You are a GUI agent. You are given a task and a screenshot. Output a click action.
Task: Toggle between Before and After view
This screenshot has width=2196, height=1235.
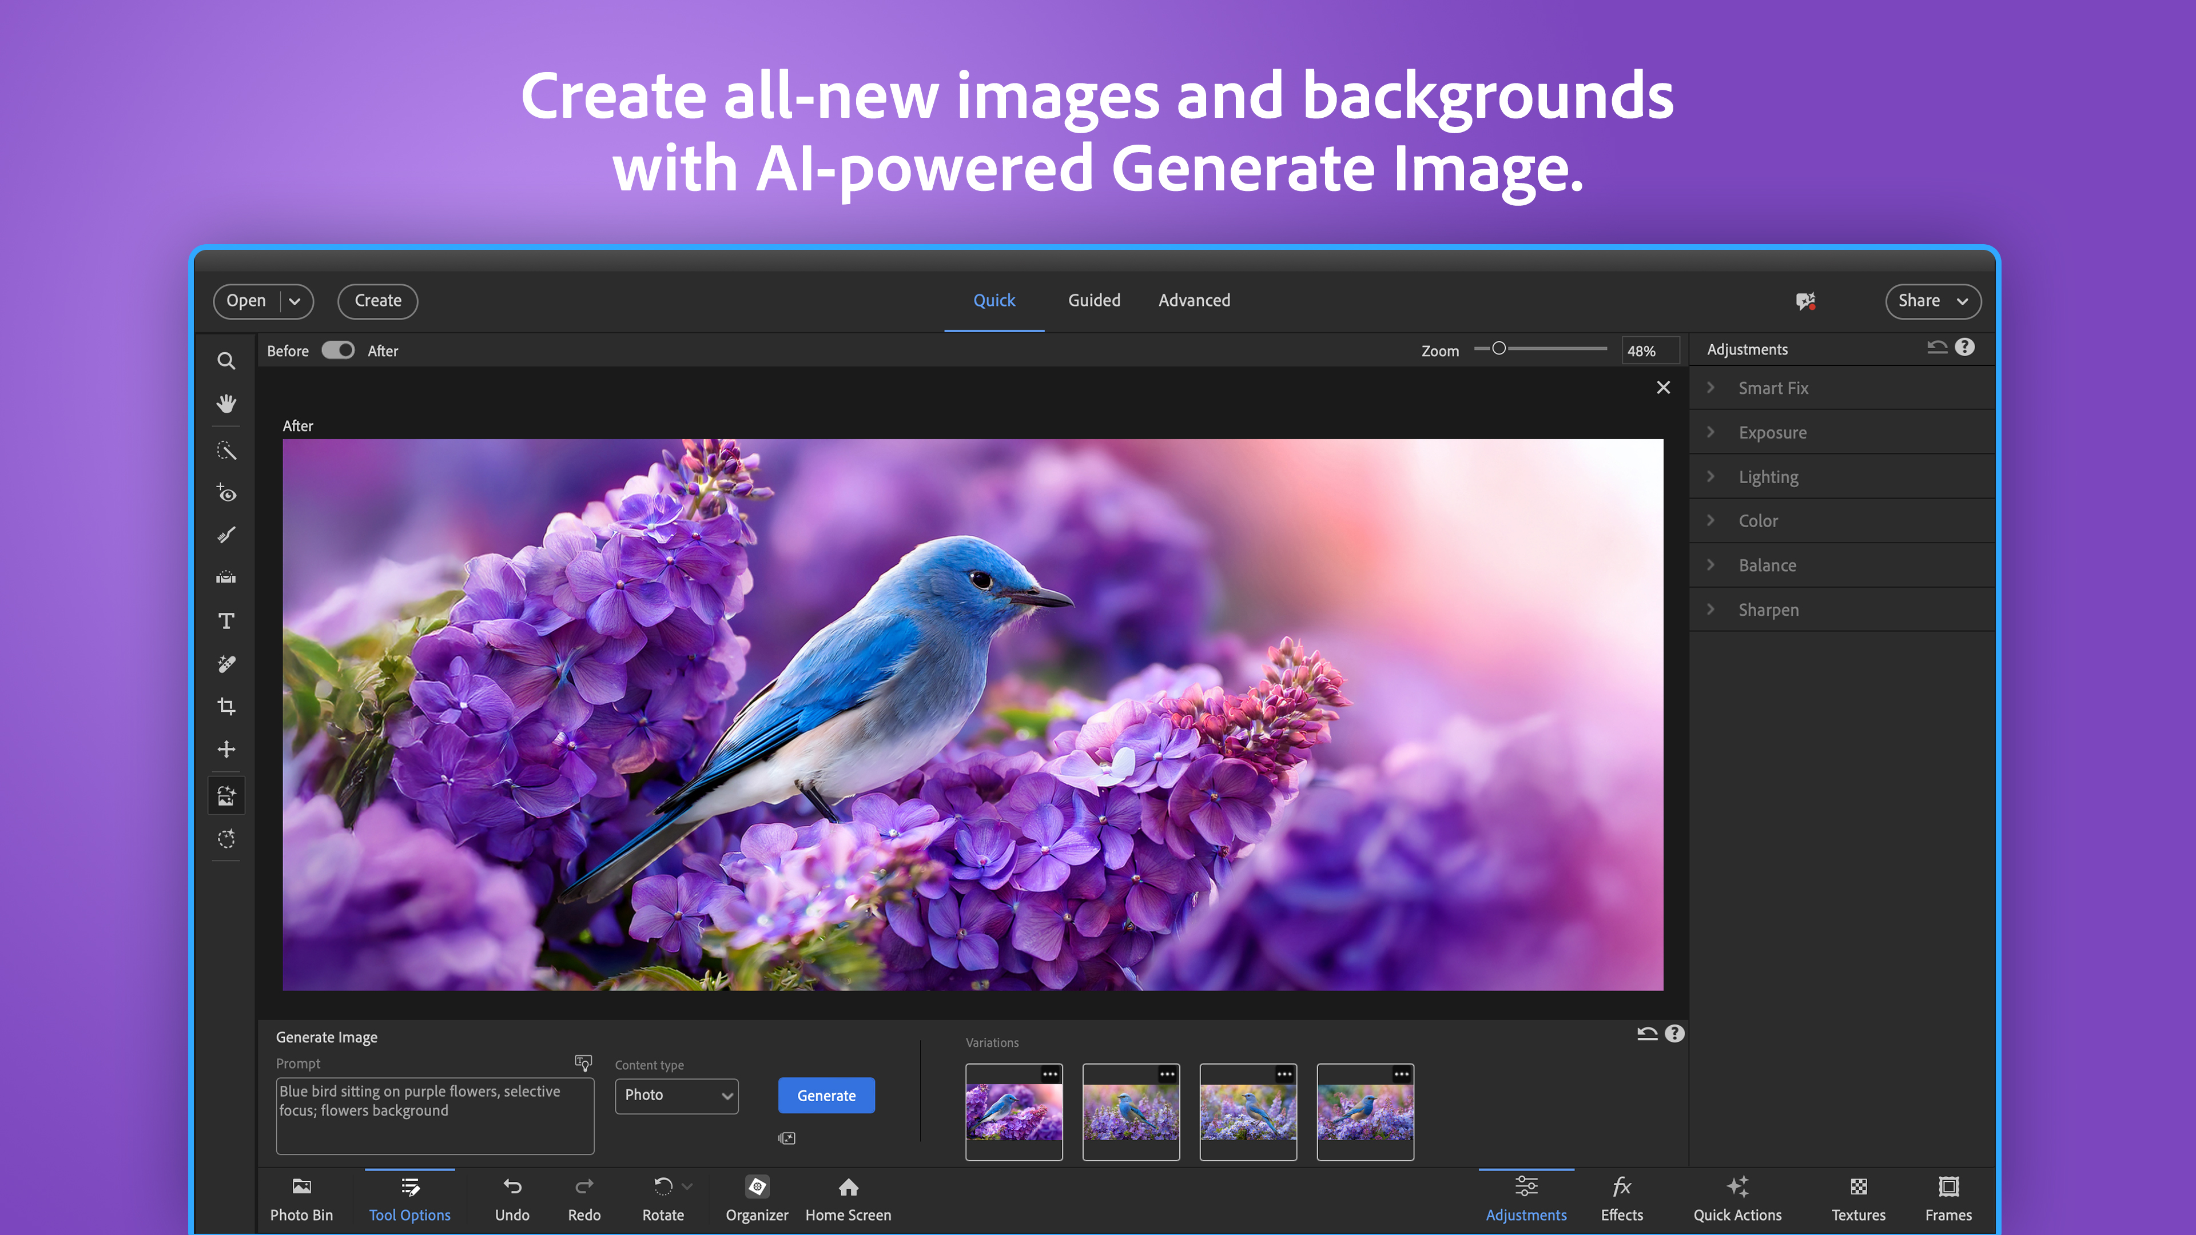[337, 350]
